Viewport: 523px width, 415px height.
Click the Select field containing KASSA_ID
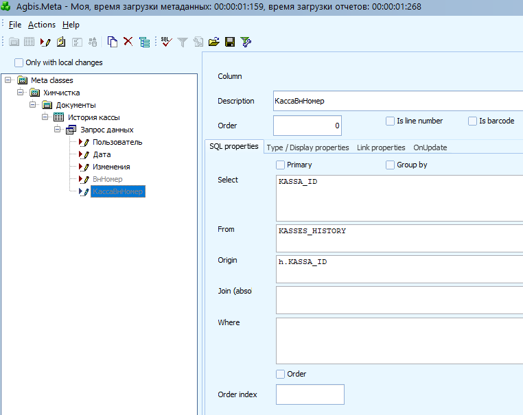[399, 198]
